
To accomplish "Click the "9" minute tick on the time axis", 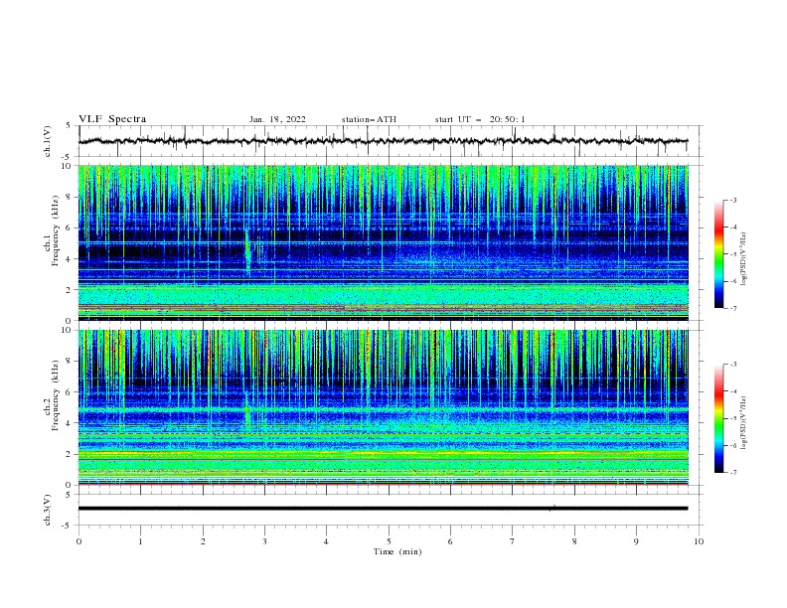I will click(x=636, y=541).
